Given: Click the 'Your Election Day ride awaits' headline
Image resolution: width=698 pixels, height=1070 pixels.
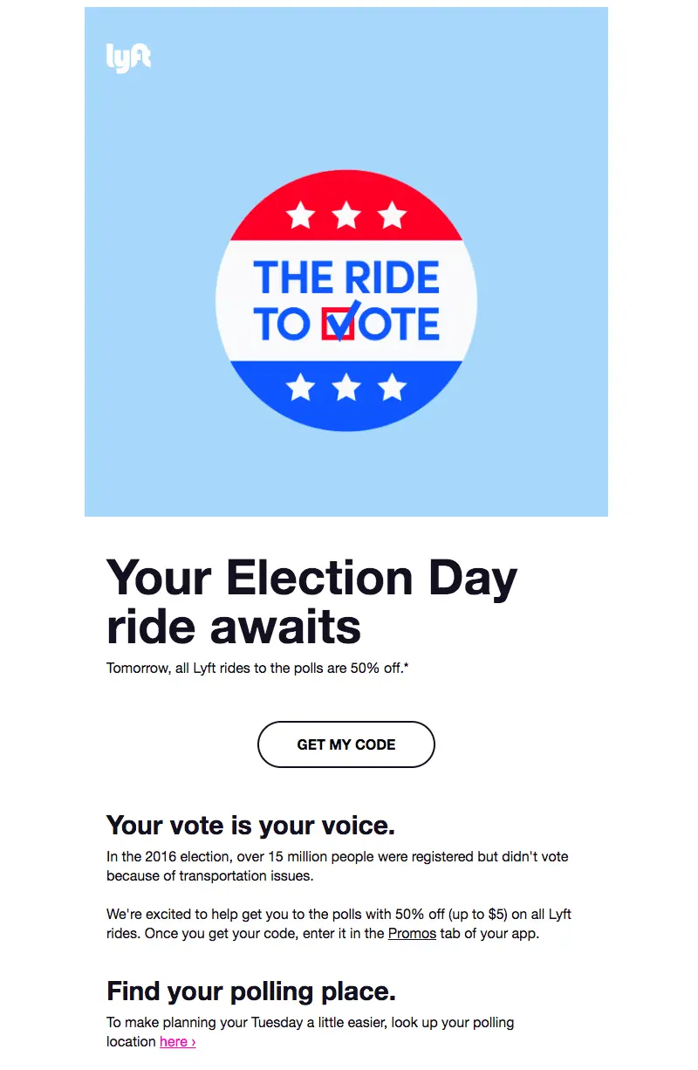Looking at the screenshot, I should coord(311,601).
